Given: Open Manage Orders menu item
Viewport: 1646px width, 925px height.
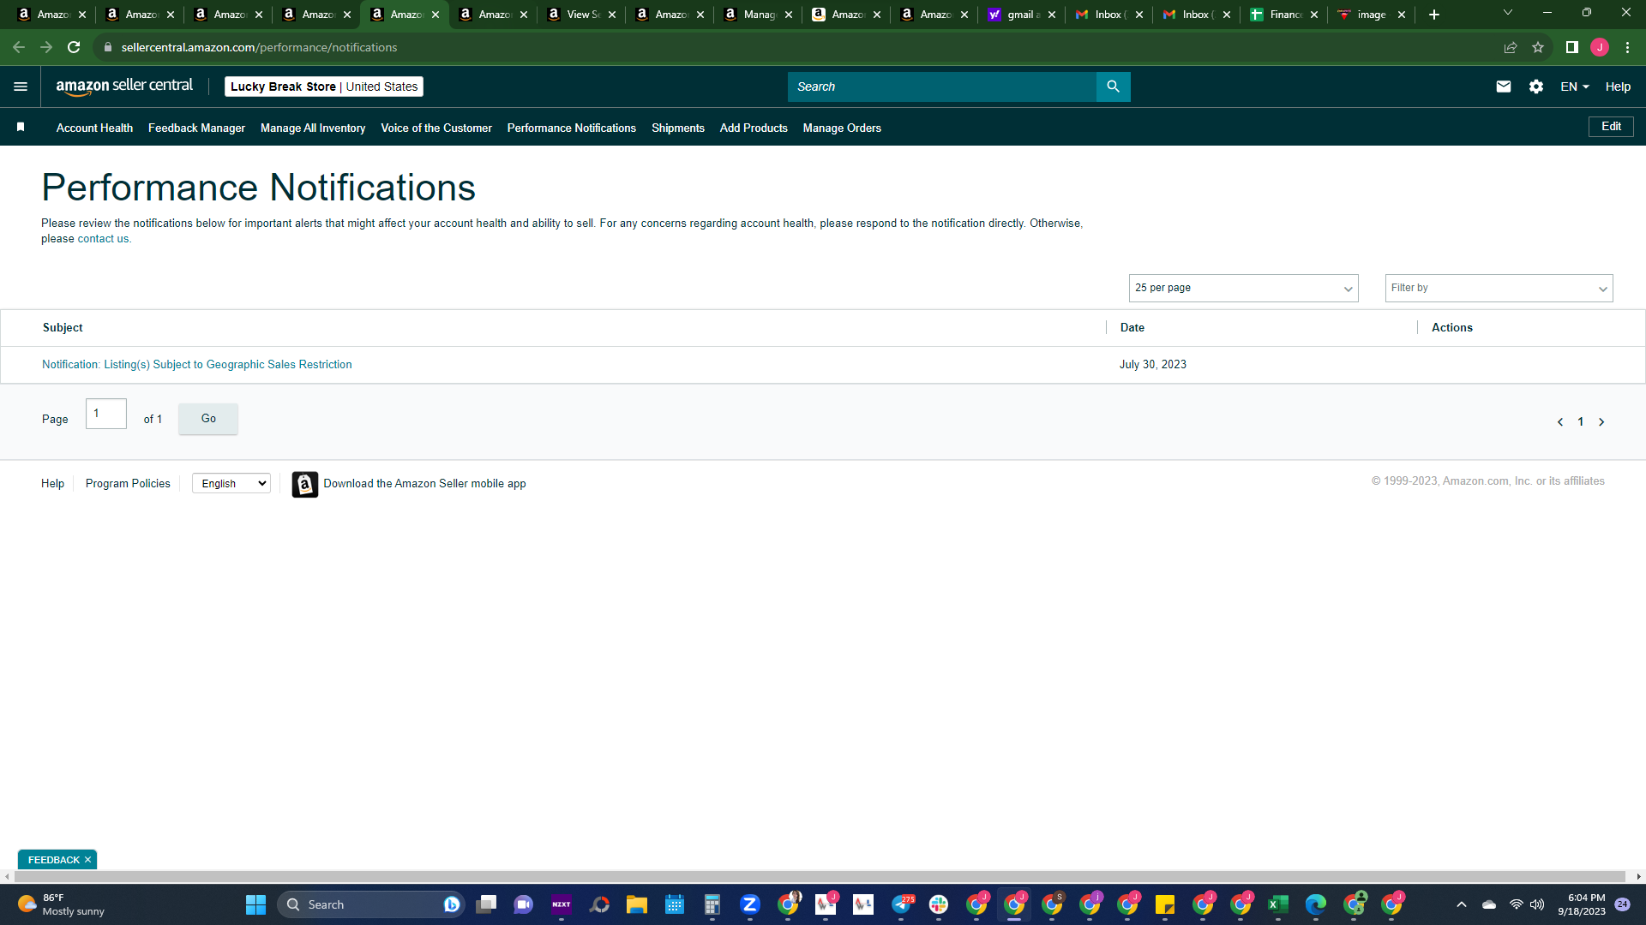Looking at the screenshot, I should tap(842, 128).
